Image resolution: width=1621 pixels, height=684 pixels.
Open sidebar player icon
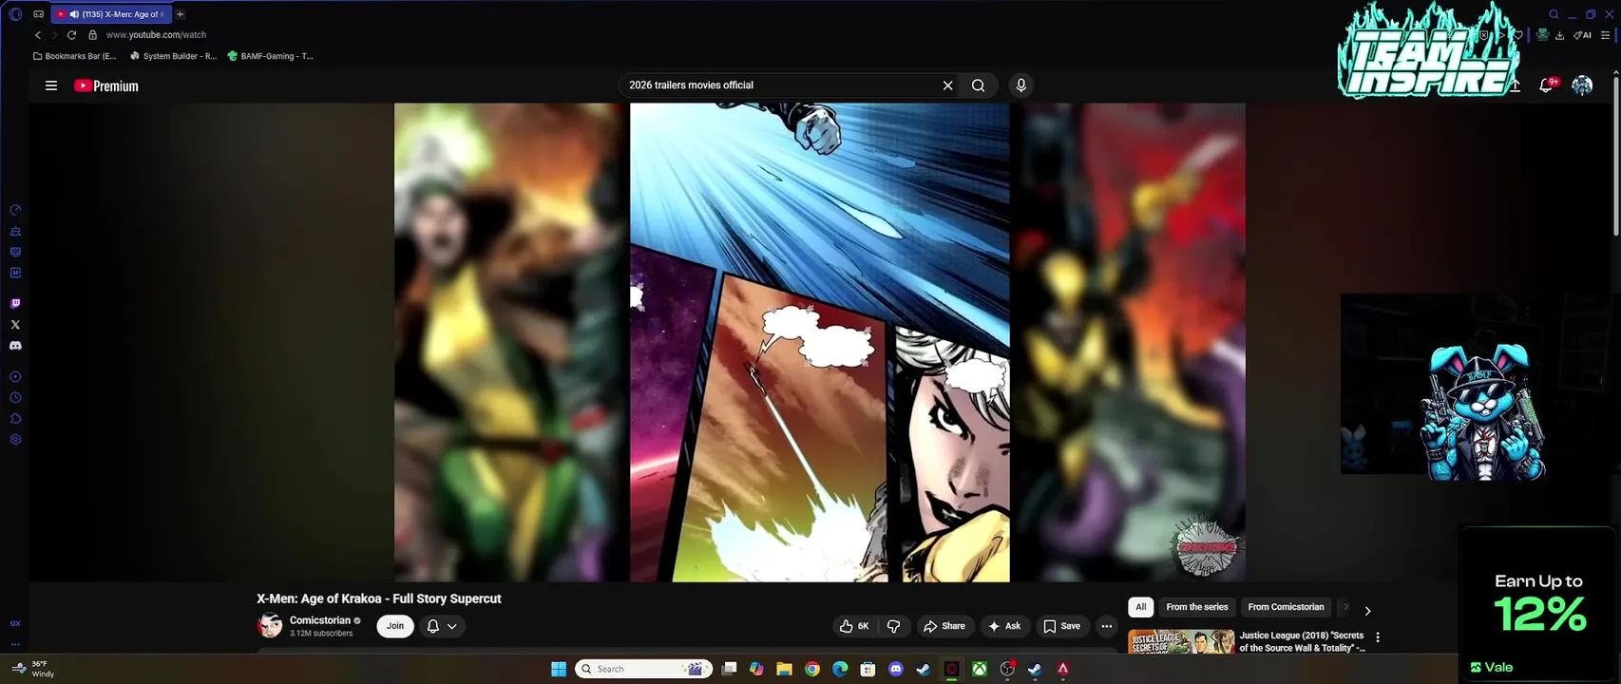point(15,377)
